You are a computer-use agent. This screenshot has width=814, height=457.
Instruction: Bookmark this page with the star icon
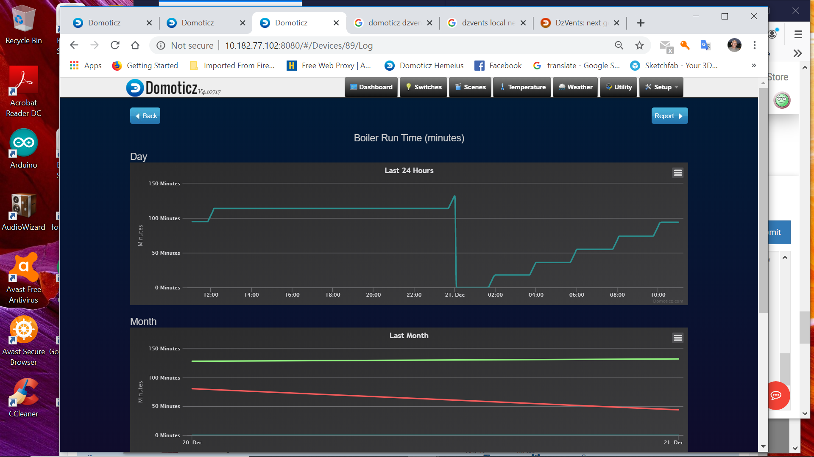639,45
